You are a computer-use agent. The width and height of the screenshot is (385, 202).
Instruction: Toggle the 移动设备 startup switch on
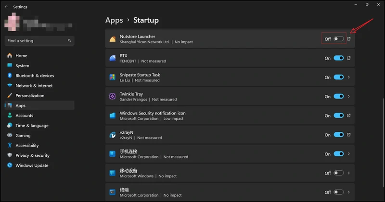click(x=339, y=173)
